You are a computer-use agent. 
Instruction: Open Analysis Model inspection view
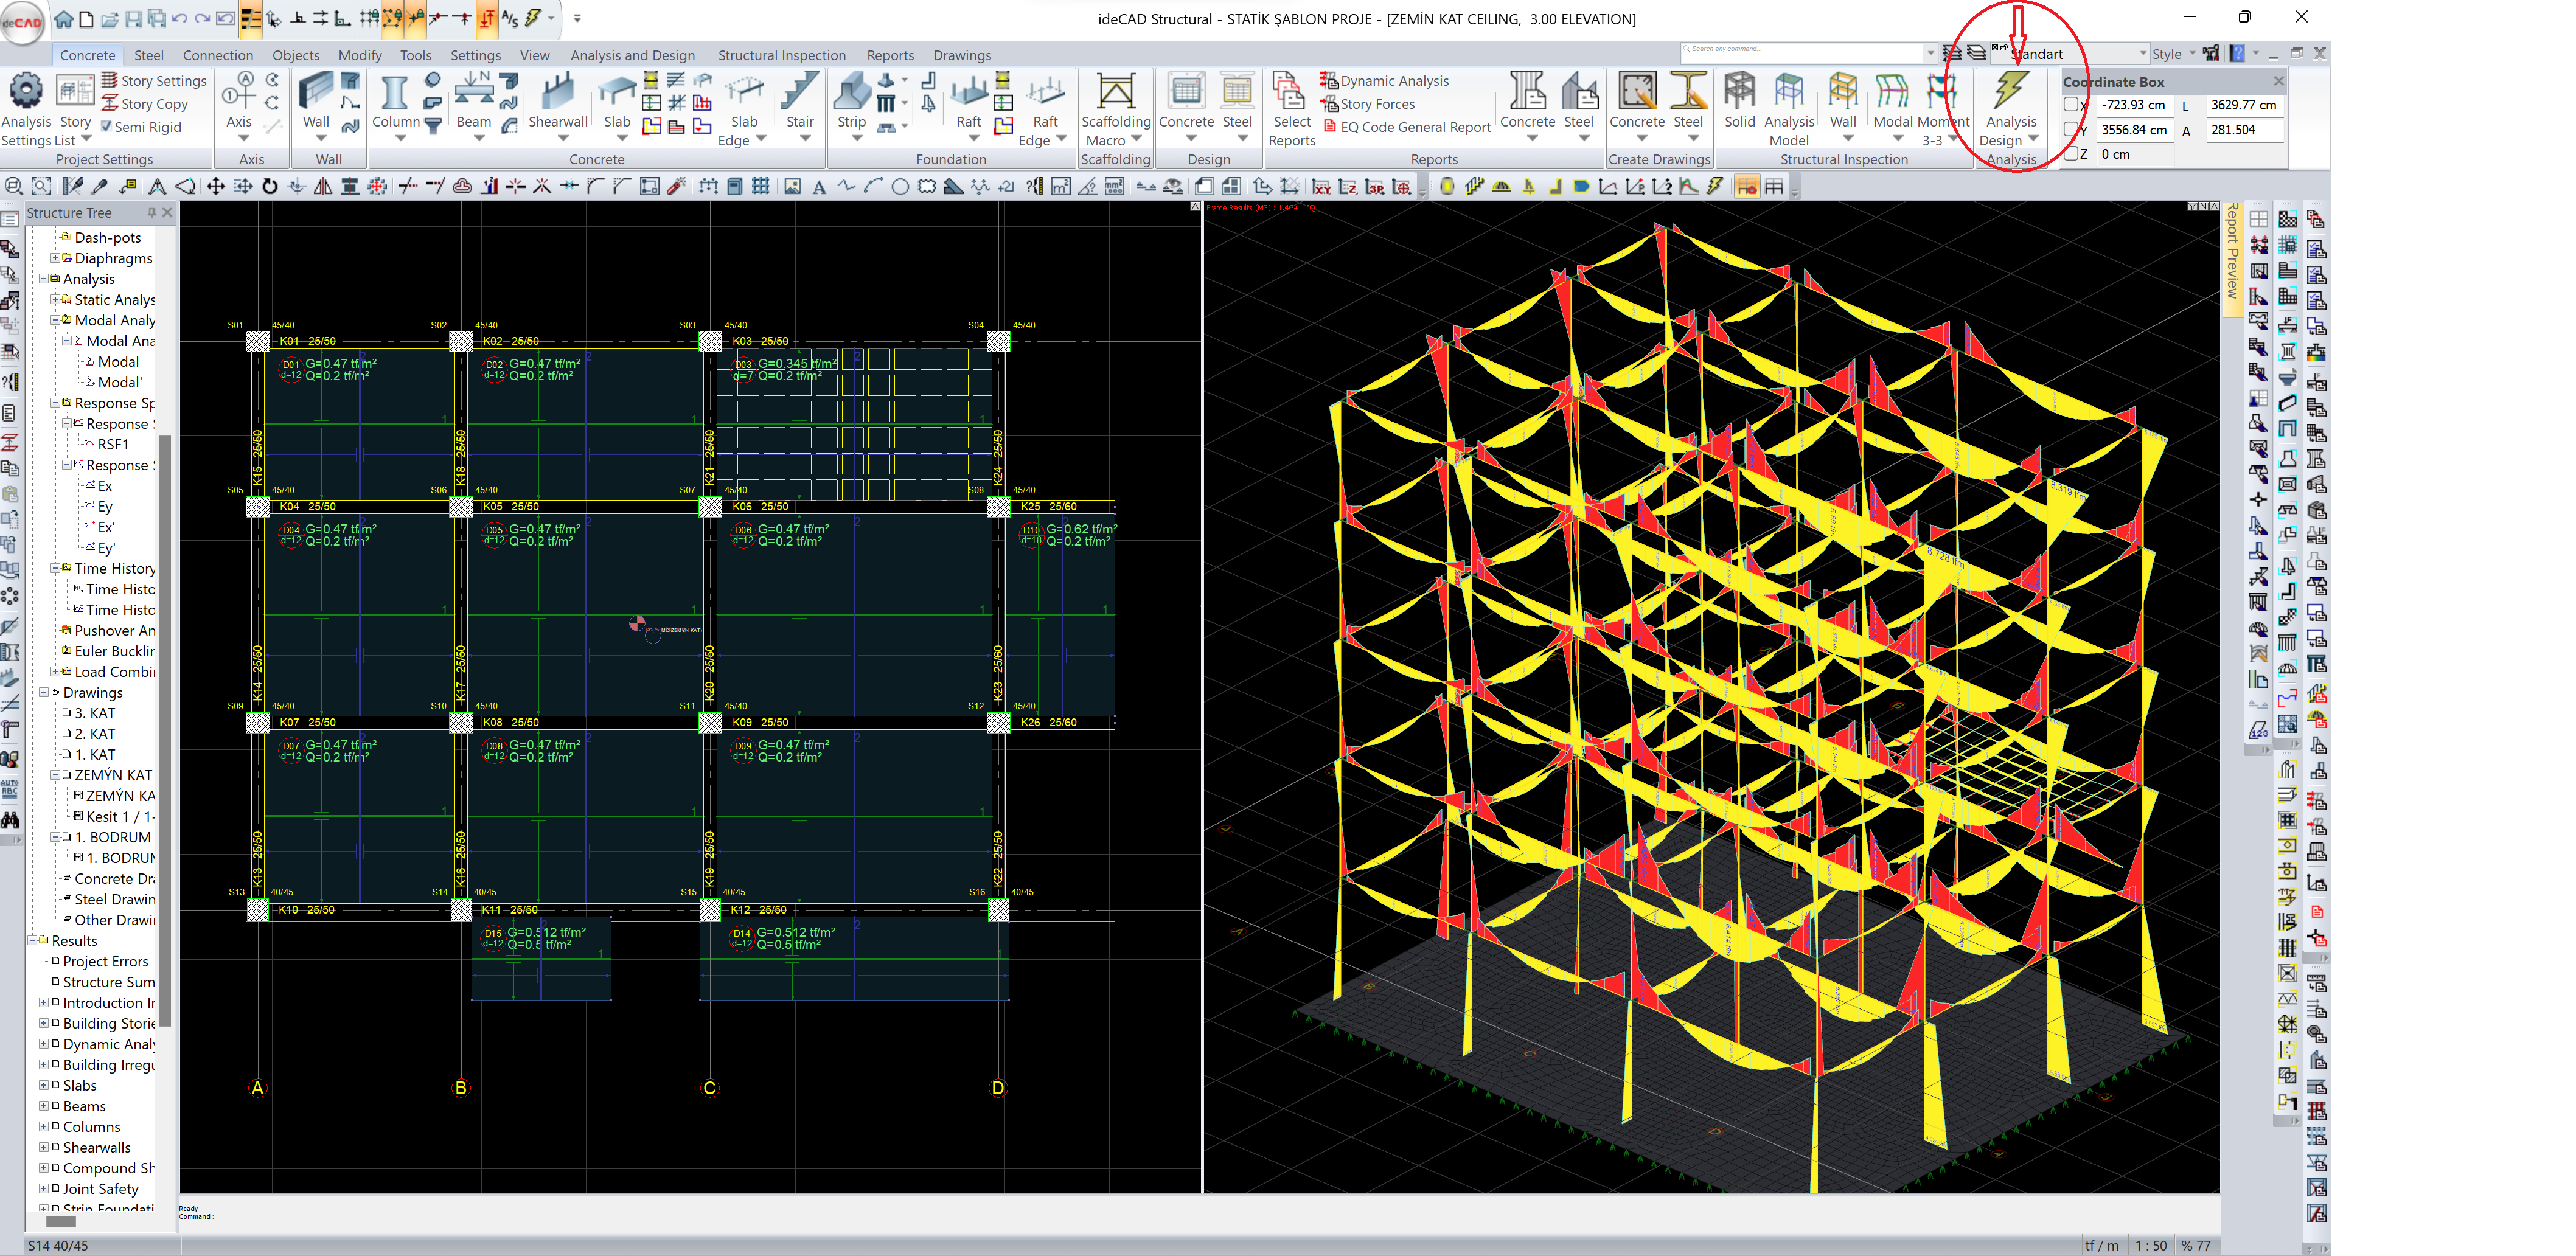click(x=1789, y=92)
